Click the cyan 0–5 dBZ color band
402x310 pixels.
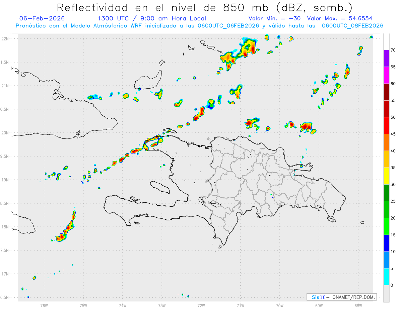pyautogui.click(x=387, y=277)
